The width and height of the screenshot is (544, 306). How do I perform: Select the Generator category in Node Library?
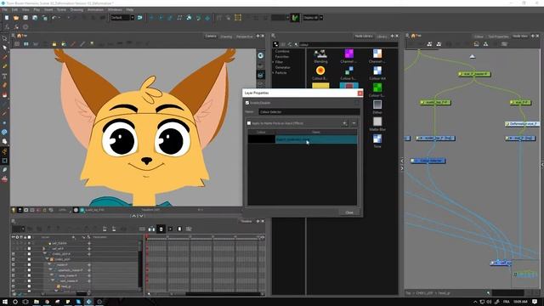[x=283, y=67]
